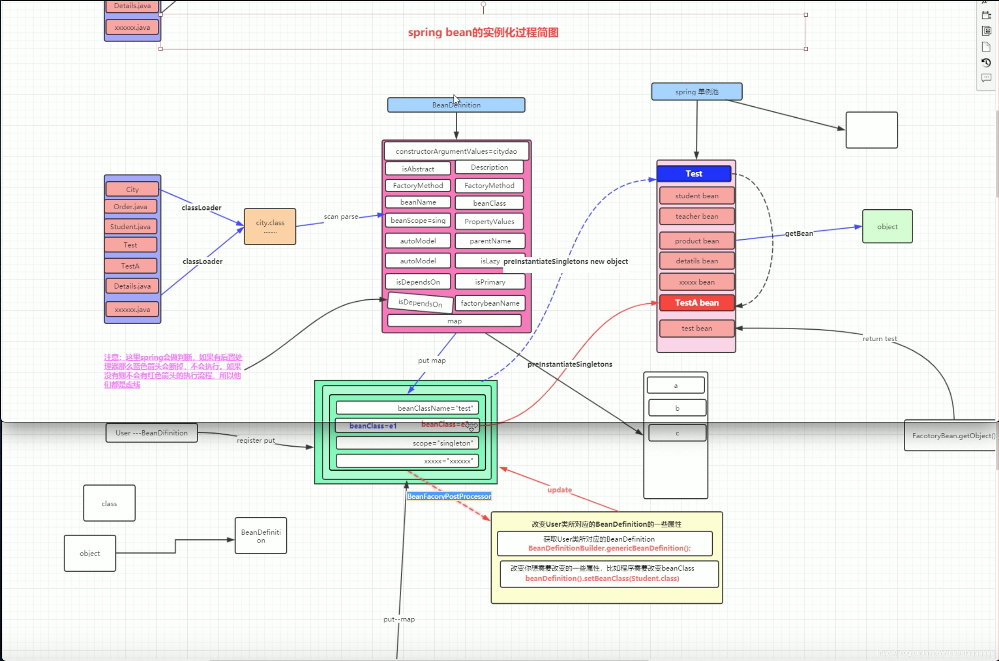
Task: Click the blank page icon in sidebar
Action: click(x=986, y=46)
